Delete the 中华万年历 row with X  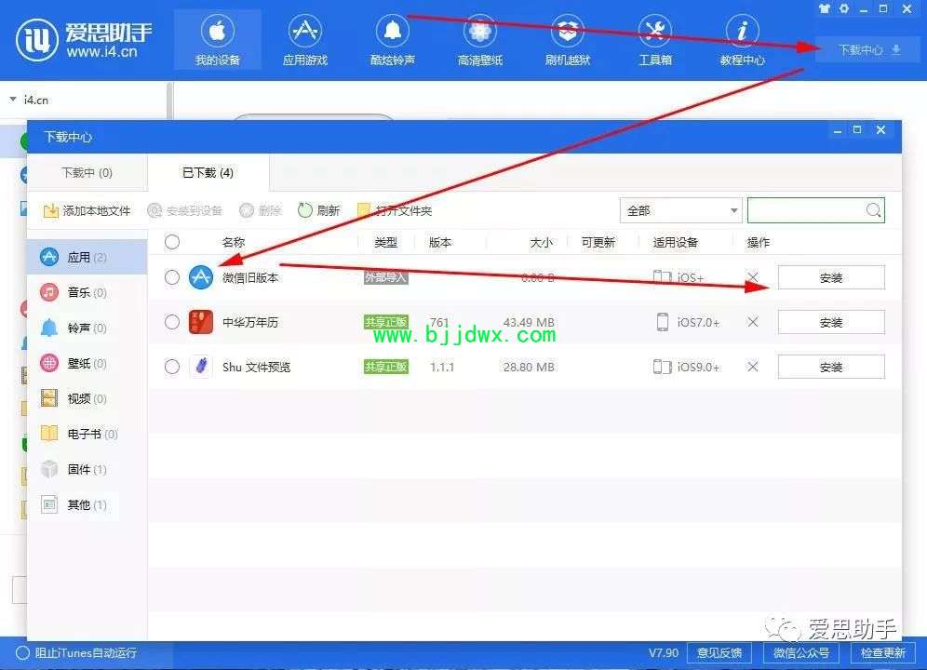pos(753,322)
